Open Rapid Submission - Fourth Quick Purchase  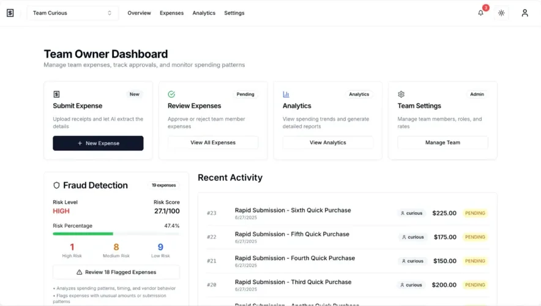click(x=295, y=258)
